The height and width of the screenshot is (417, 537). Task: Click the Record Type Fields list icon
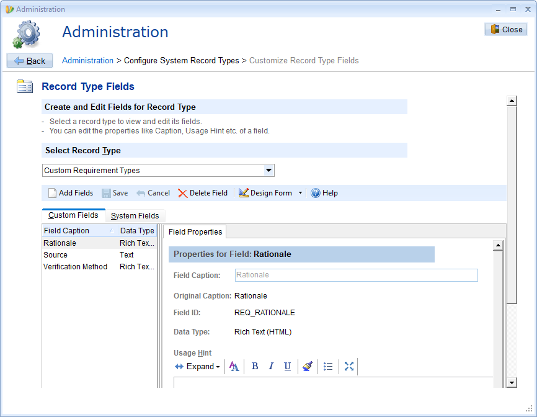pyautogui.click(x=25, y=86)
